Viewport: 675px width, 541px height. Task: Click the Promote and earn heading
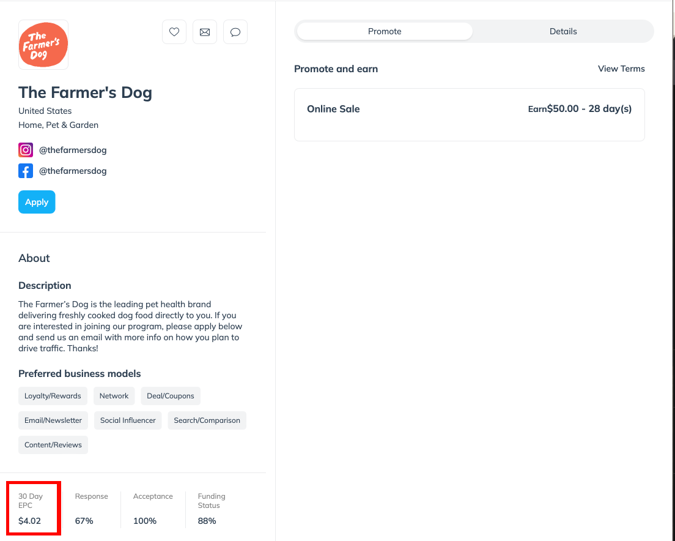[336, 69]
